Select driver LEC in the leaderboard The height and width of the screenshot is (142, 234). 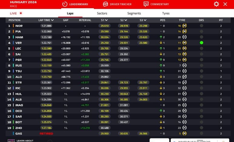coord(18,48)
